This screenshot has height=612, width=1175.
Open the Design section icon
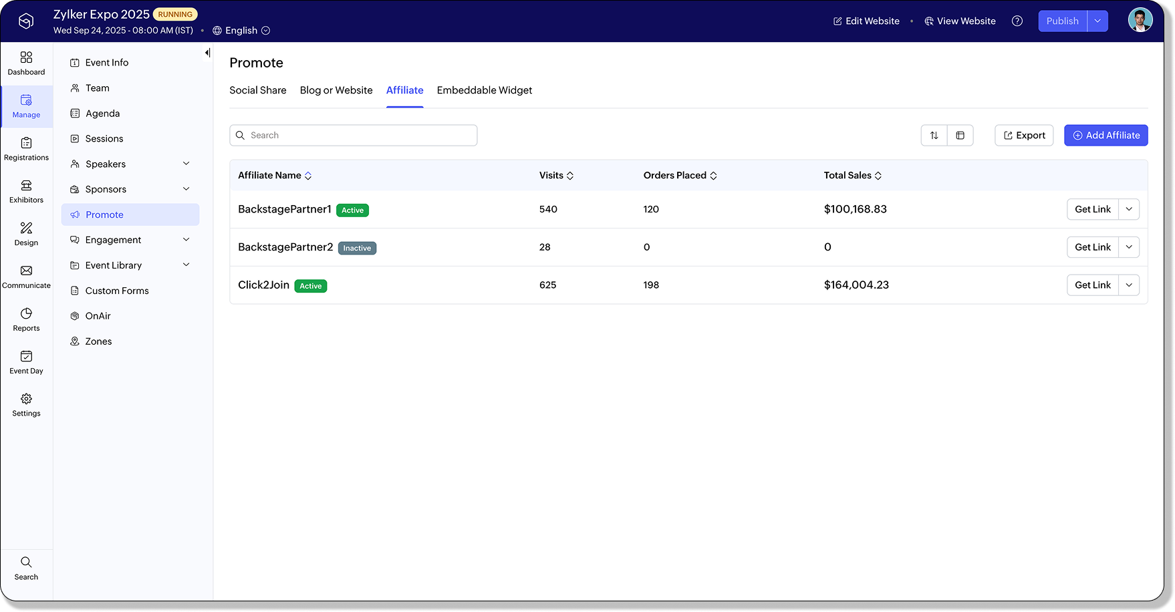click(26, 229)
